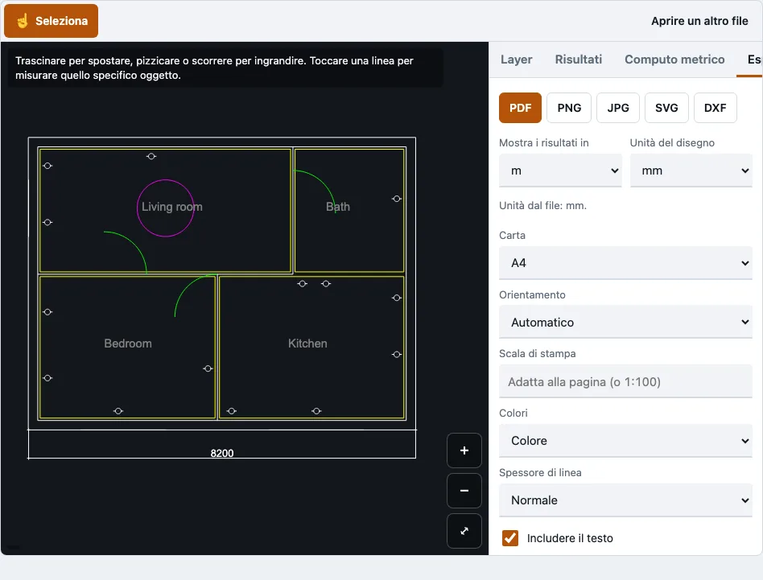Choose SVG export format
This screenshot has width=763, height=580.
pos(666,108)
